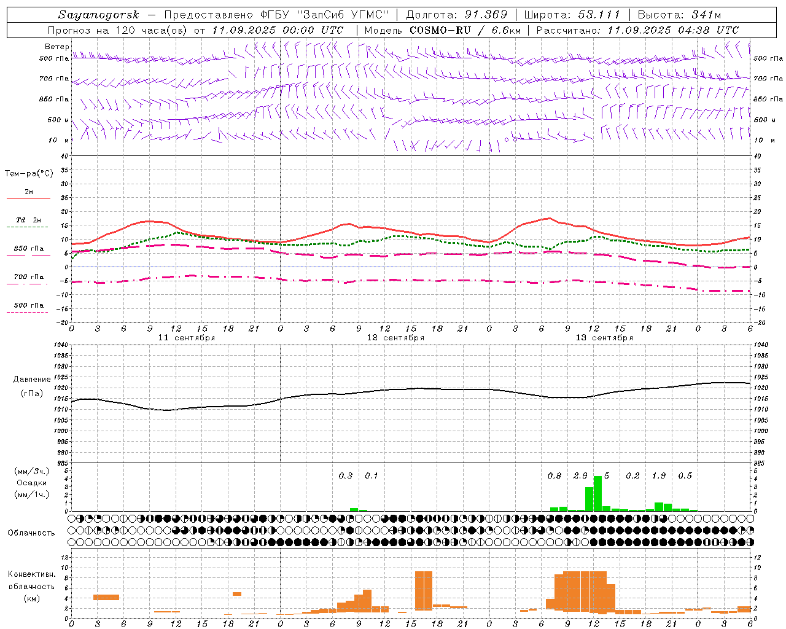Click the 3-hour precipitation value '0.8'
This screenshot has height=629, width=786.
tap(554, 476)
